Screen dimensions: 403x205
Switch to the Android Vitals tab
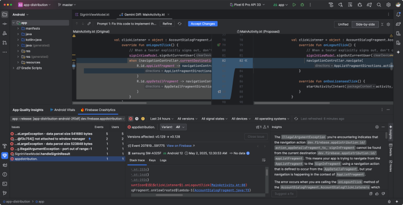point(63,110)
